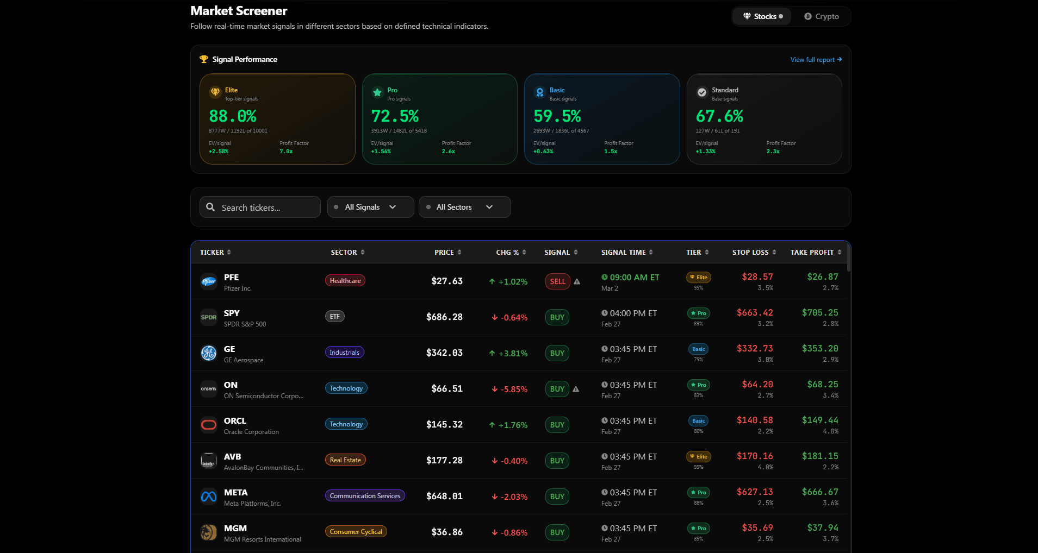Click the warning triangle on PFE's SELL signal
The image size is (1038, 553).
(577, 281)
